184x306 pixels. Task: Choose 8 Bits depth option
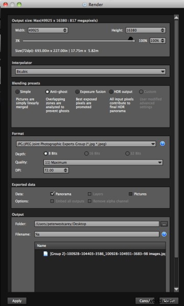(46, 154)
